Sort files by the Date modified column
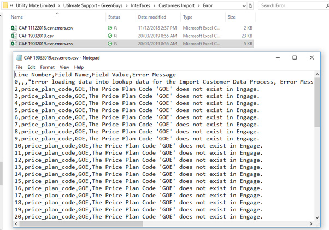Screen dimensions: 329x230 click(x=152, y=17)
